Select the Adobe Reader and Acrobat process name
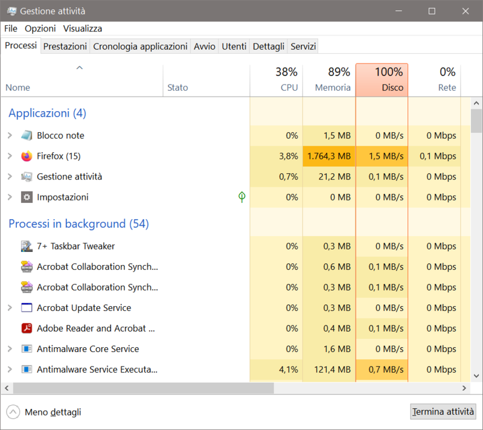This screenshot has width=483, height=430. click(x=96, y=329)
